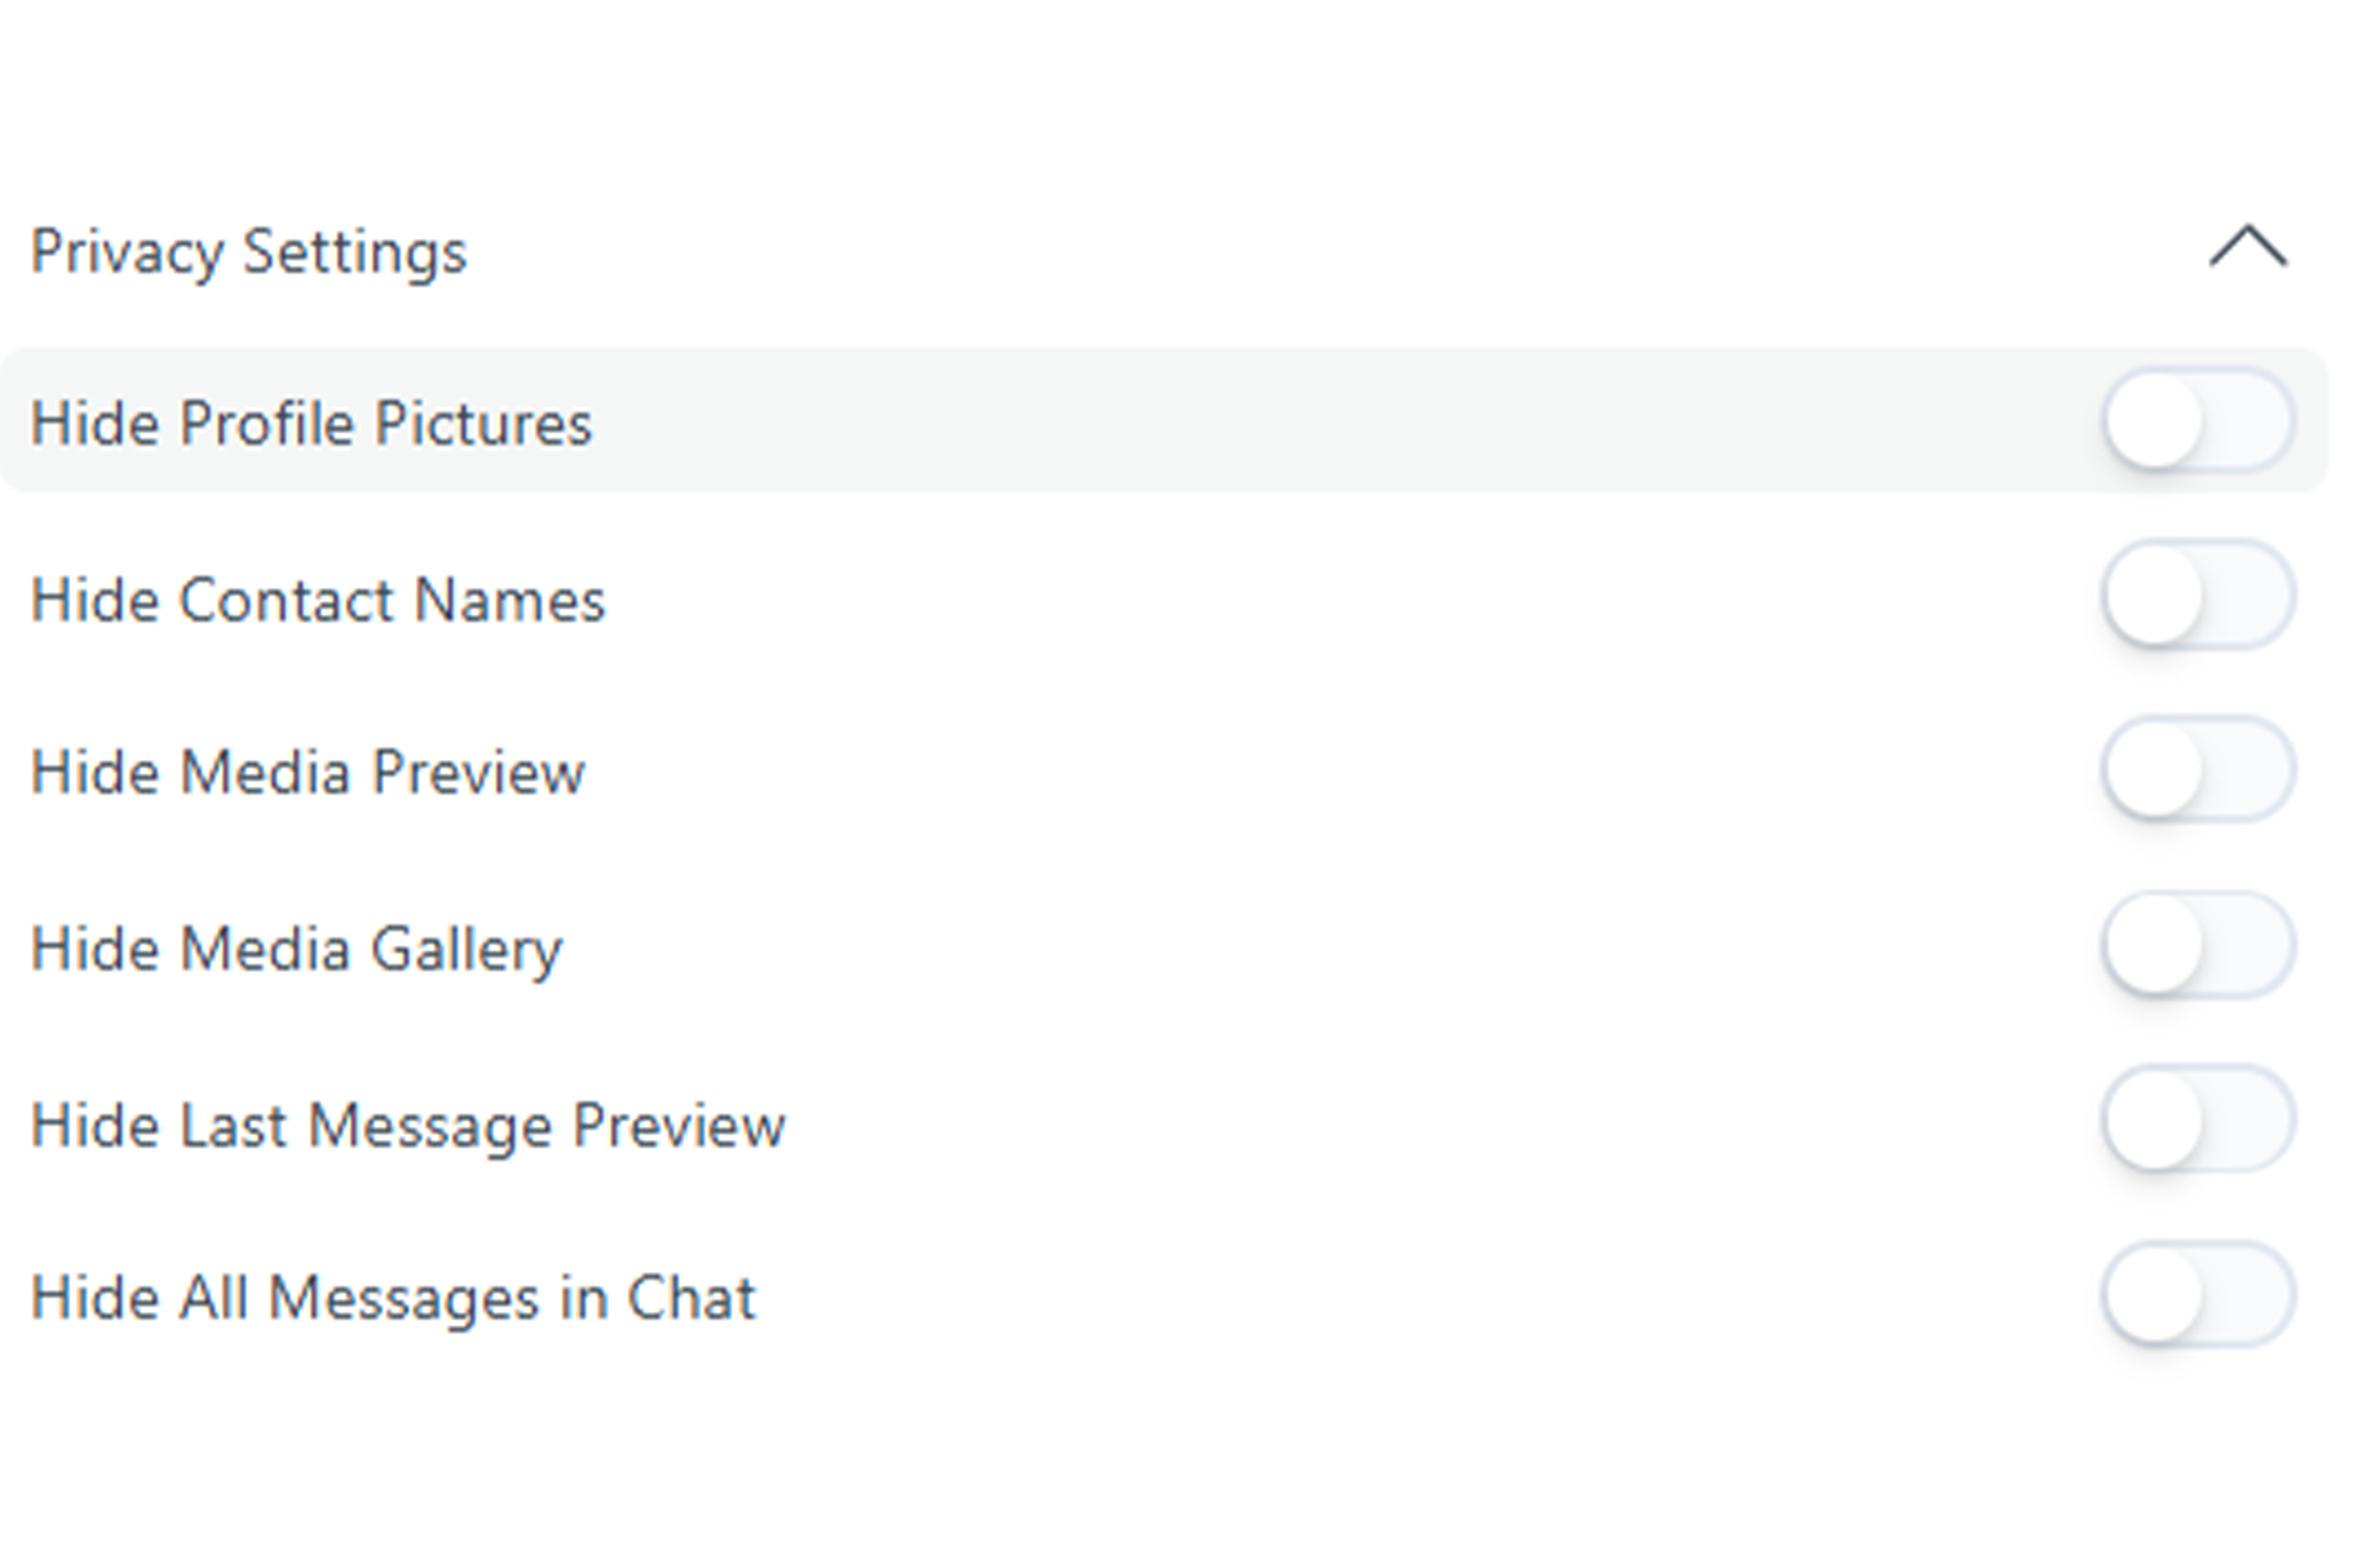Toggle Hide Media Preview on
Image resolution: width=2353 pixels, height=1568 pixels.
coord(2198,770)
